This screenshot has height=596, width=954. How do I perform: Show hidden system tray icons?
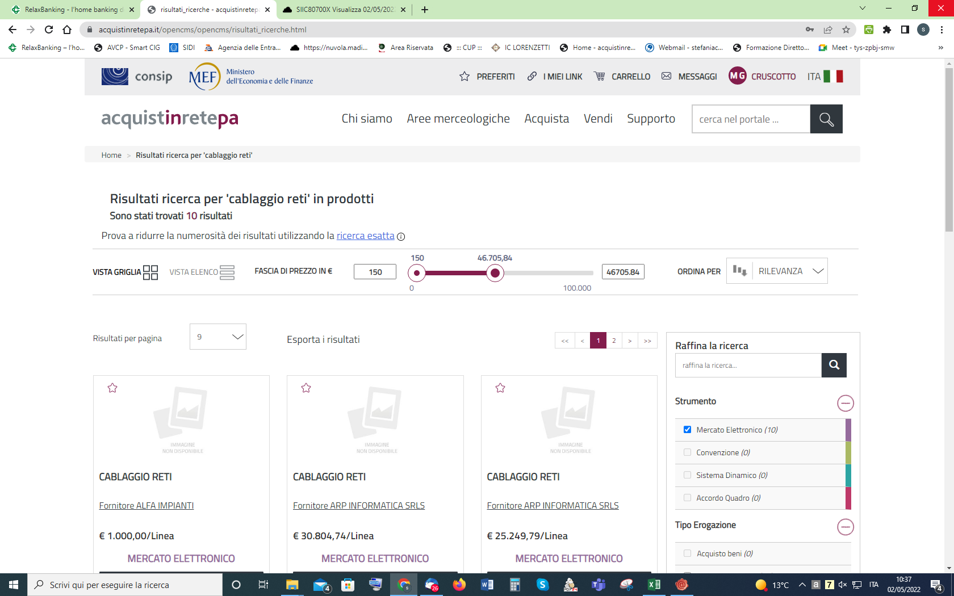click(802, 585)
